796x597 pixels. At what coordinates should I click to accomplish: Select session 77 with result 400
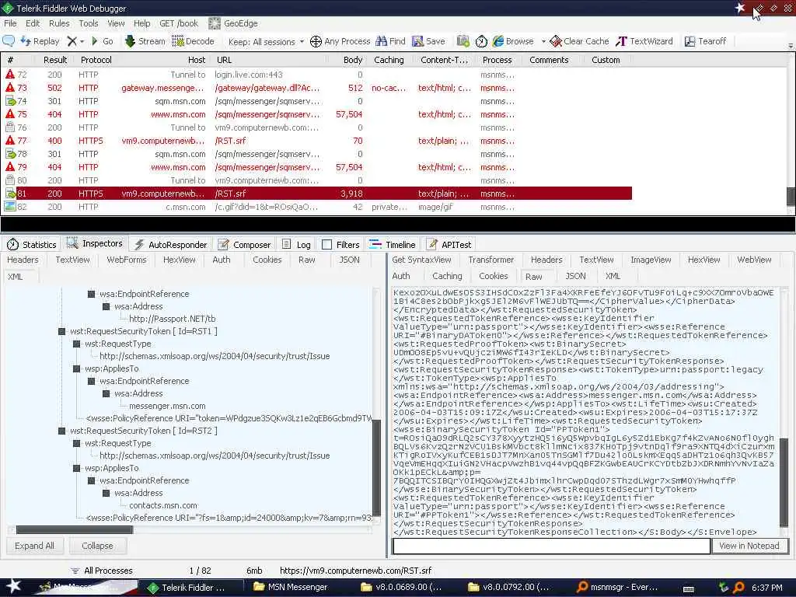click(x=317, y=141)
